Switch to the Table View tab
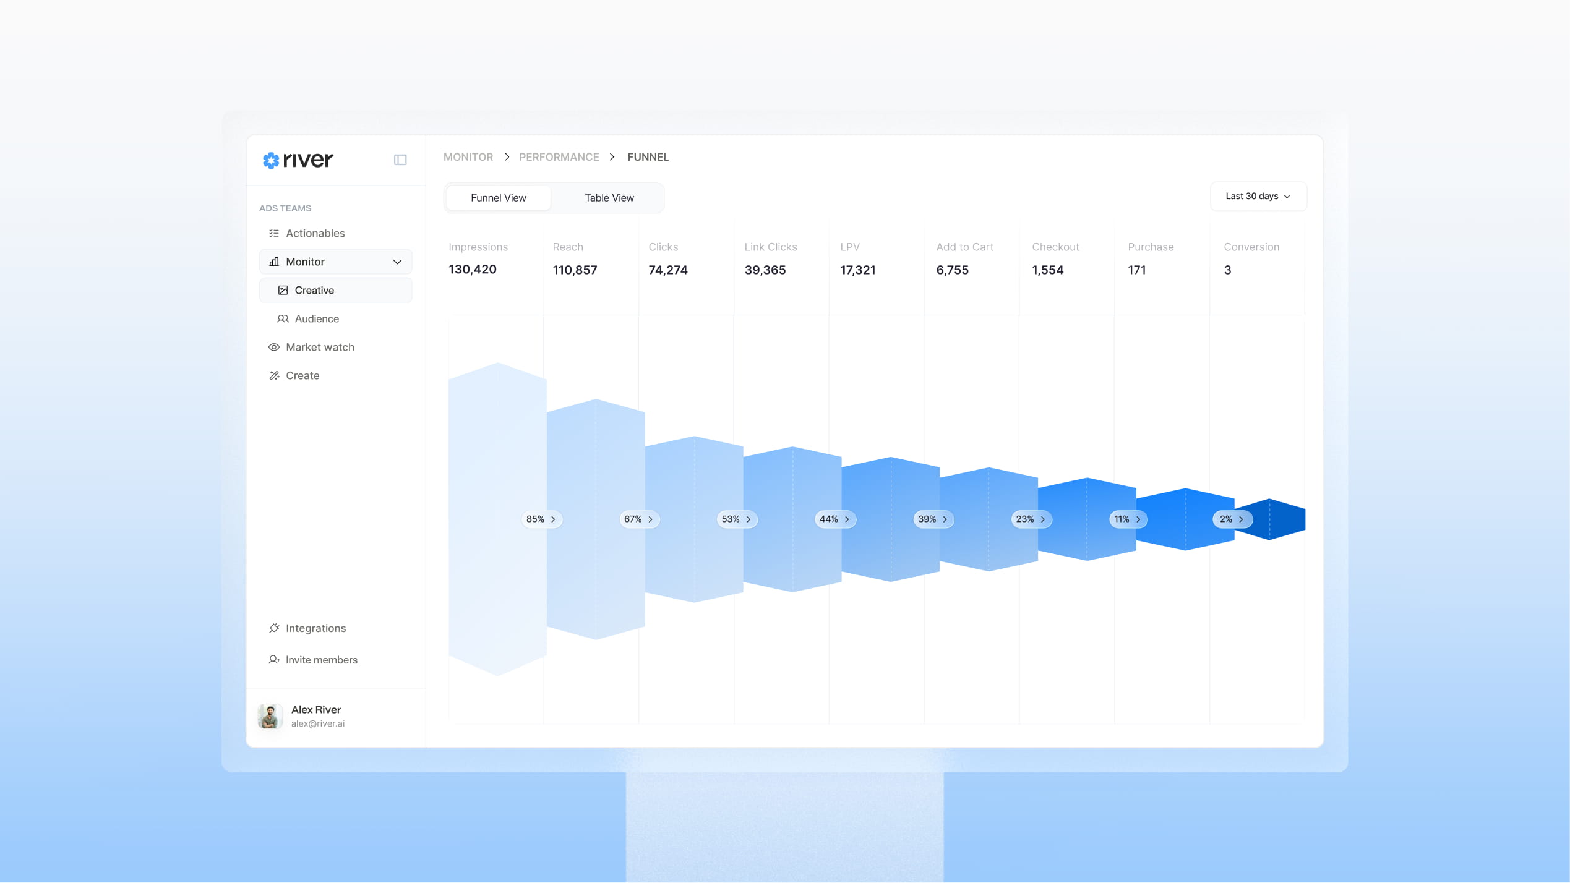This screenshot has width=1570, height=883. (609, 198)
